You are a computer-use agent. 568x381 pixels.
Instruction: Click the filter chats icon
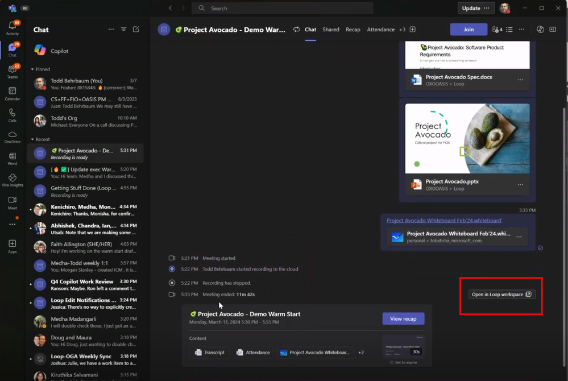[x=123, y=30]
